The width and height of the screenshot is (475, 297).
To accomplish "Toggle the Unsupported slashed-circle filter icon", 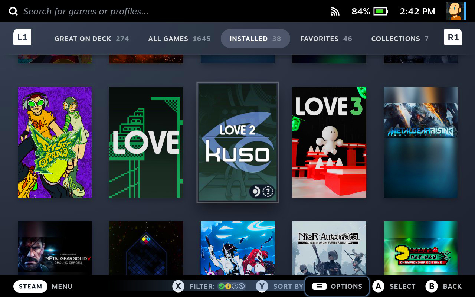I will (242, 286).
